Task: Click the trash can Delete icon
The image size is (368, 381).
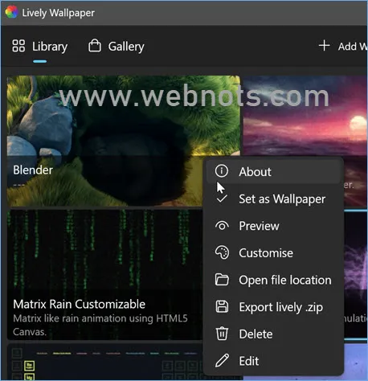Action: (222, 334)
